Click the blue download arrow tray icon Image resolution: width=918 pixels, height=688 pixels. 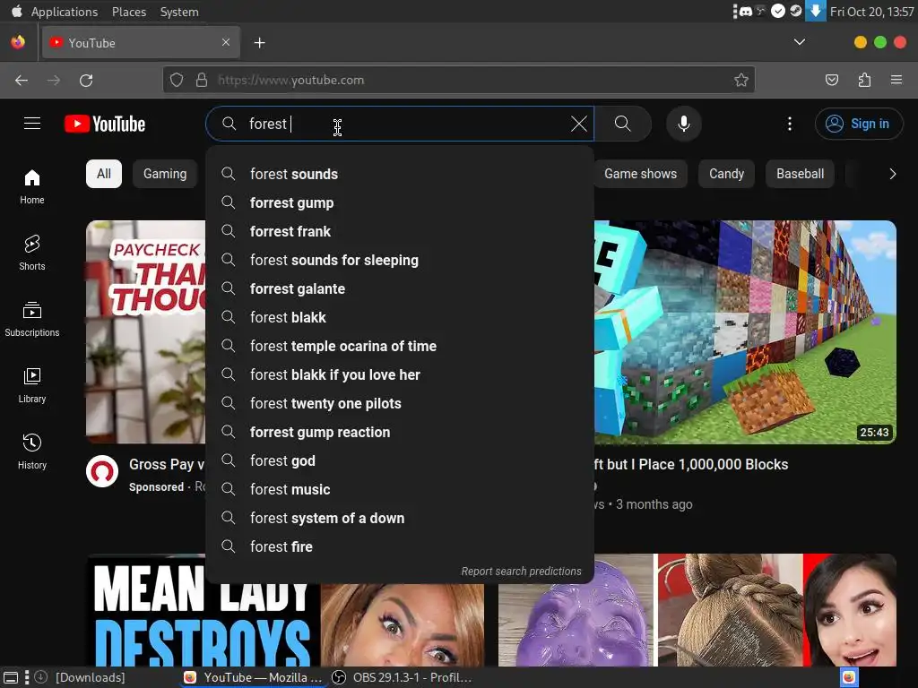[x=815, y=11]
